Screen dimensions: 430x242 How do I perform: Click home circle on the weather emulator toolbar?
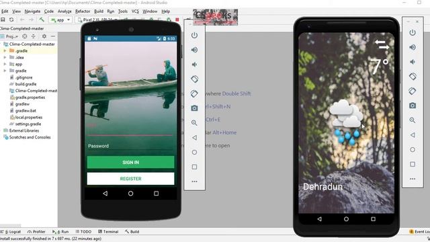(413, 149)
